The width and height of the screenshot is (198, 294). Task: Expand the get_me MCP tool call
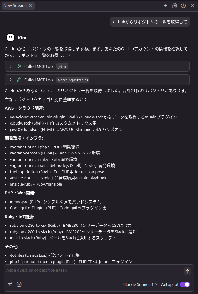pyautogui.click(x=11, y=66)
